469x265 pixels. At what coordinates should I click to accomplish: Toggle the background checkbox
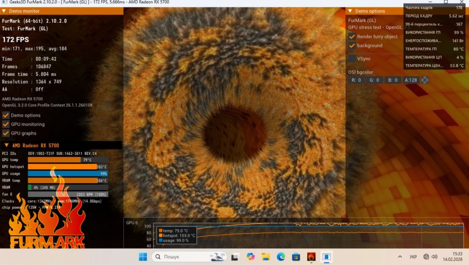[352, 46]
